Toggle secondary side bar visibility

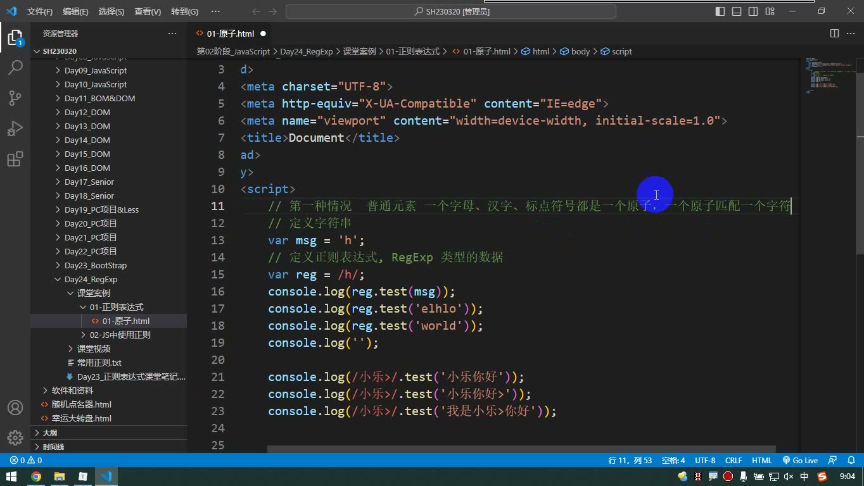(x=753, y=11)
